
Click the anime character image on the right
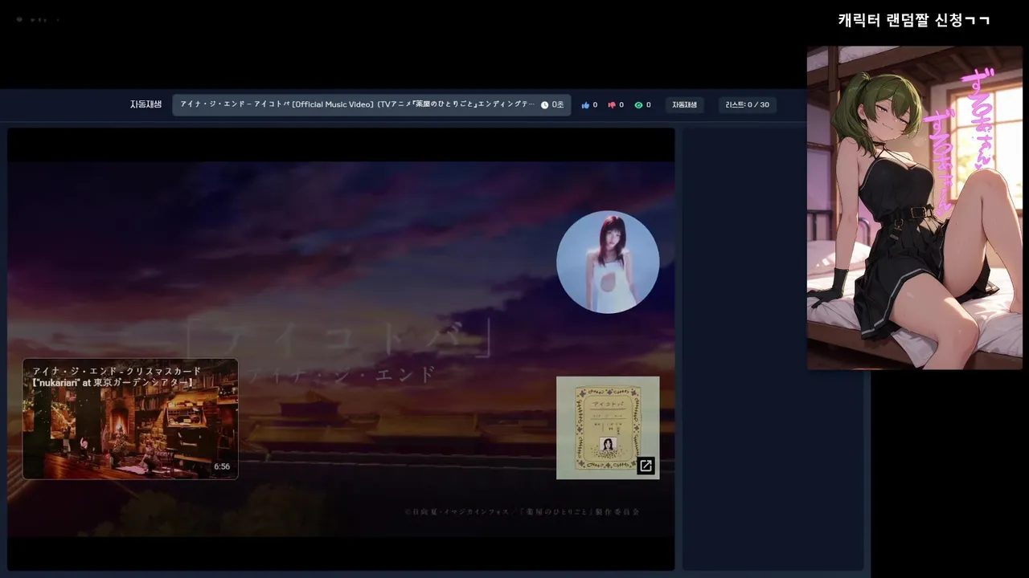915,208
